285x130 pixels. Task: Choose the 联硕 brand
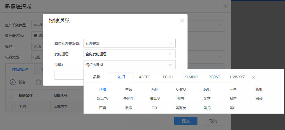pos(259,99)
